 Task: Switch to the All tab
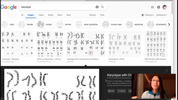[22, 15]
